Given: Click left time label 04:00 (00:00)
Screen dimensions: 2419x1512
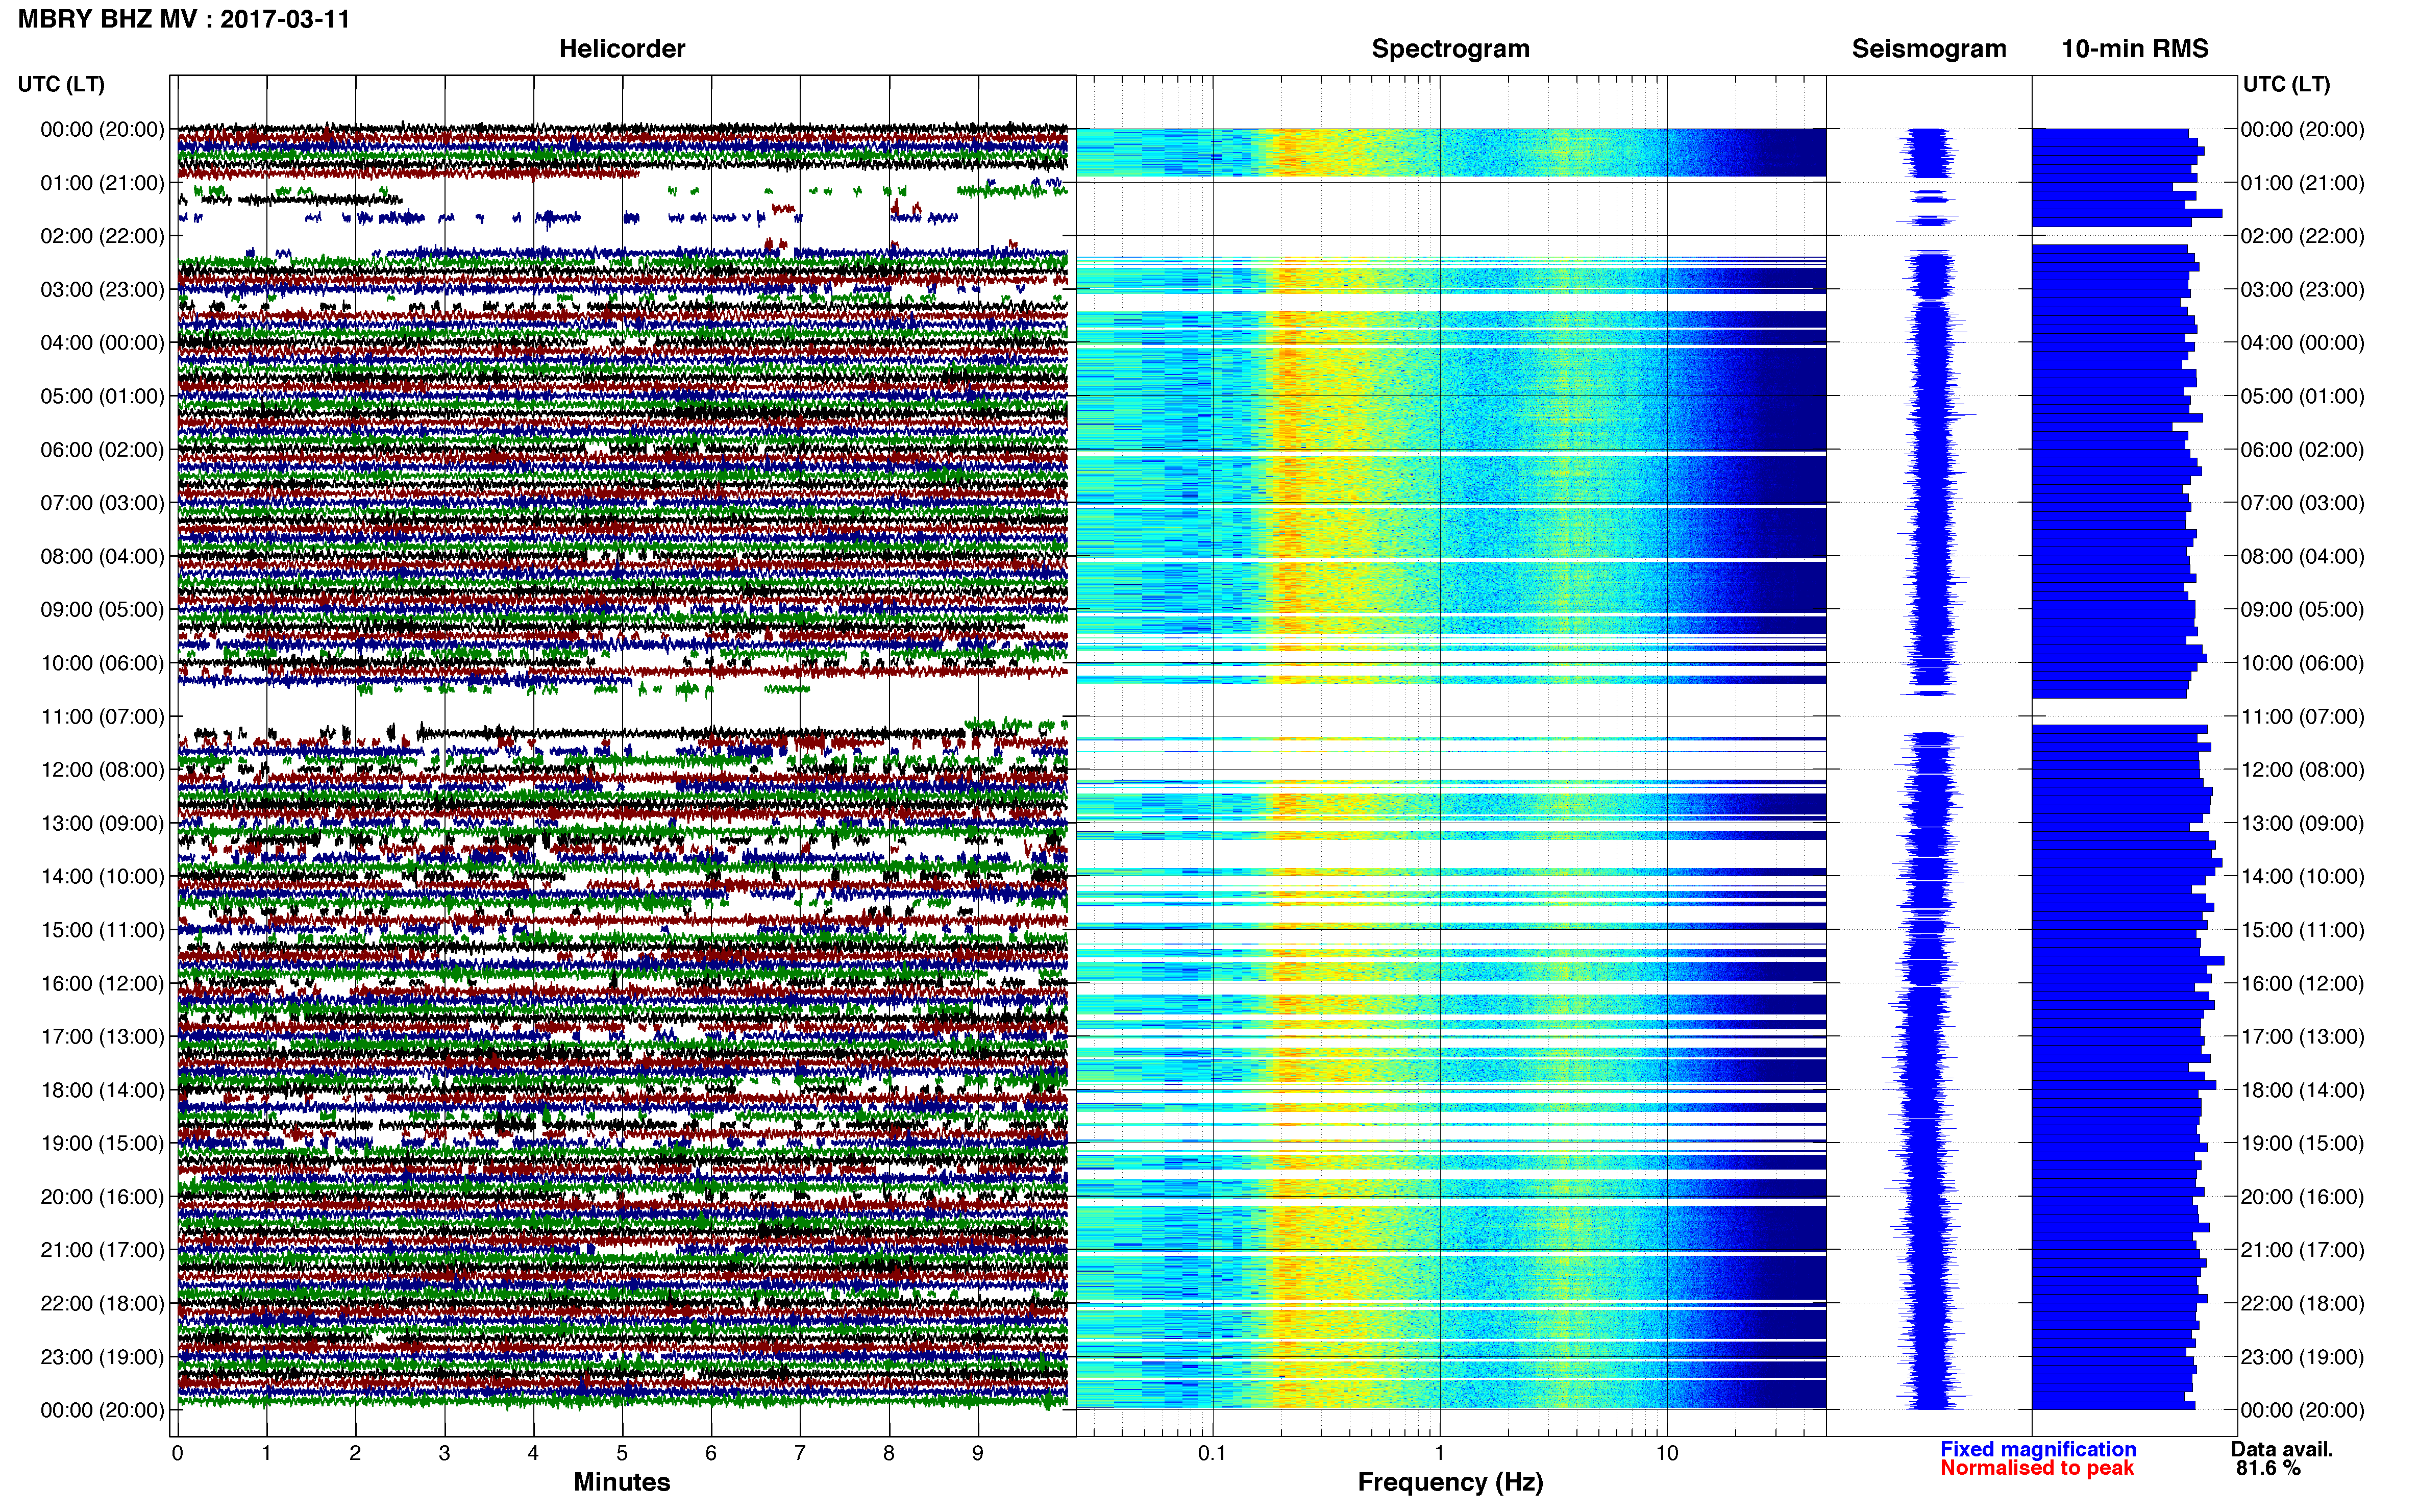Looking at the screenshot, I should click(102, 343).
